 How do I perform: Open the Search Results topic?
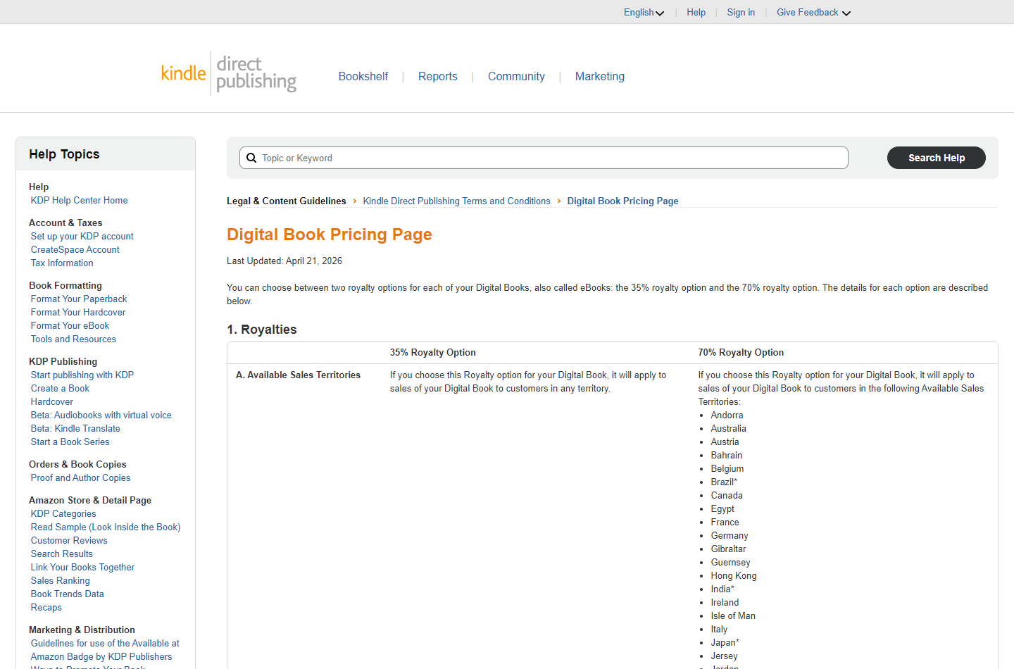click(x=62, y=554)
